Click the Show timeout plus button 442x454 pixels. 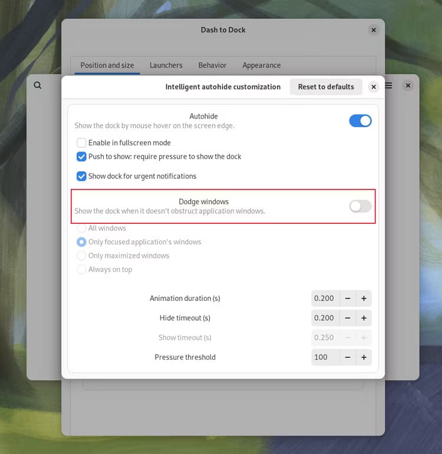tap(364, 337)
